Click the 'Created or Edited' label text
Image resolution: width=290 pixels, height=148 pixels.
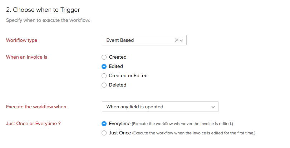[x=128, y=76]
